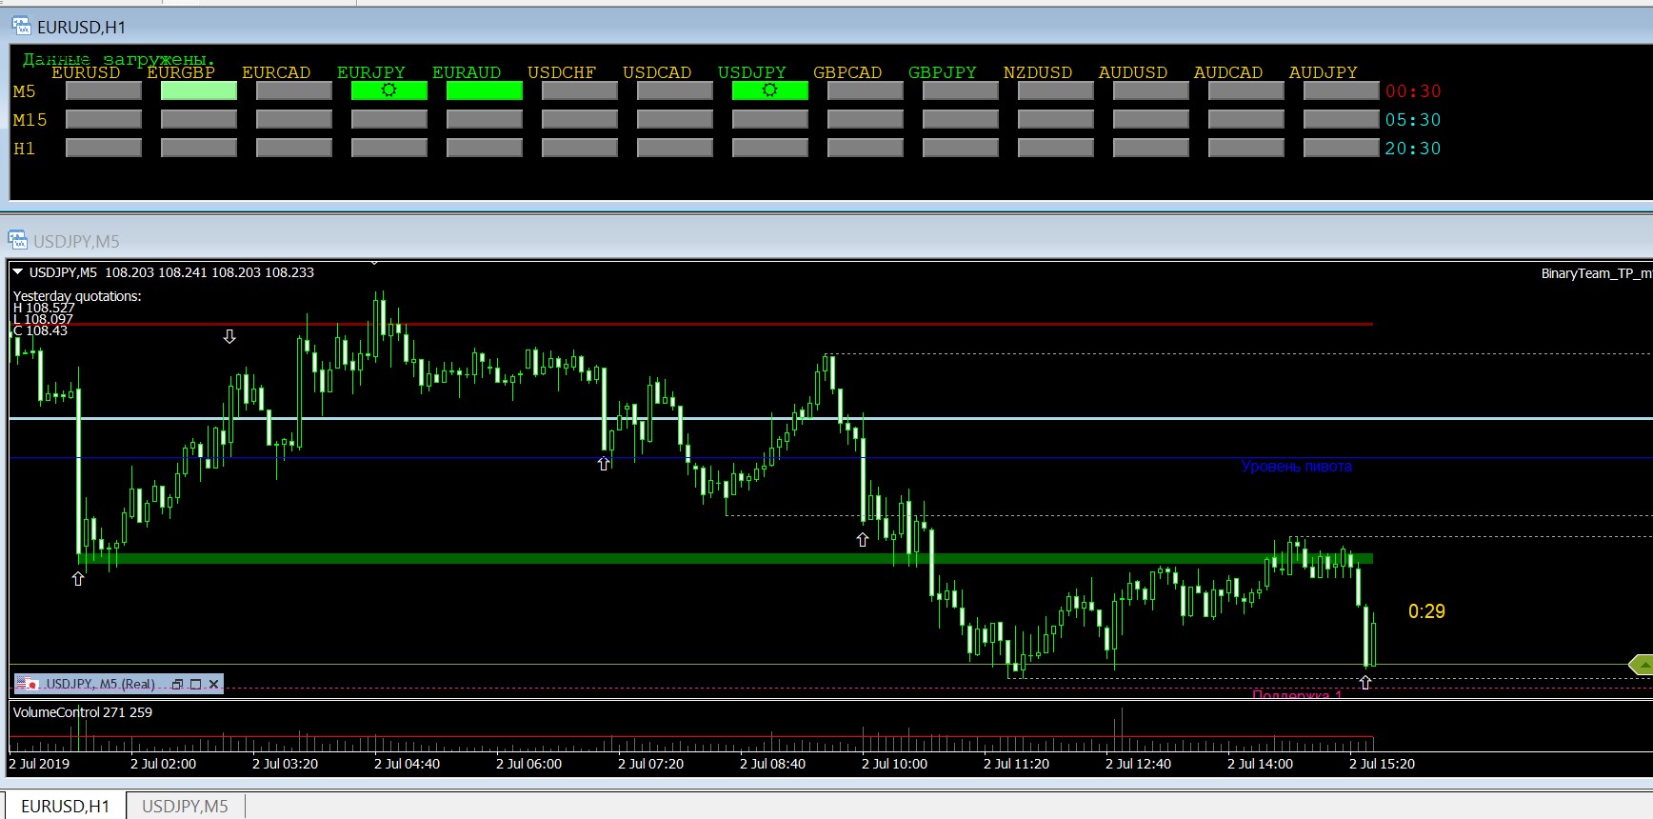Click the USDJPY,M5 window title icon
The image size is (1653, 819).
[17, 240]
